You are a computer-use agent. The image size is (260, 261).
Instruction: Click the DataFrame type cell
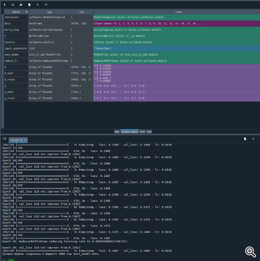[49, 24]
